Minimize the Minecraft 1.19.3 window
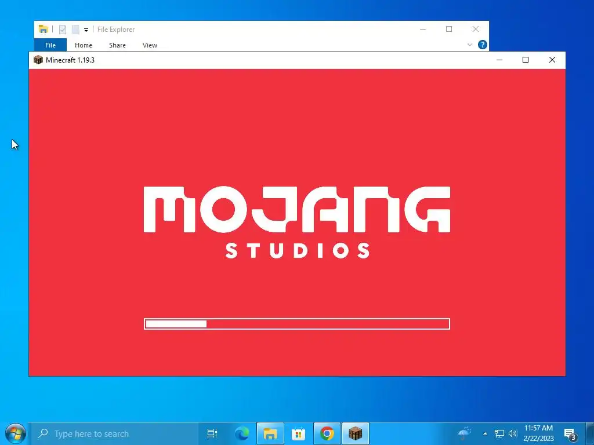The image size is (594, 445). click(x=499, y=60)
